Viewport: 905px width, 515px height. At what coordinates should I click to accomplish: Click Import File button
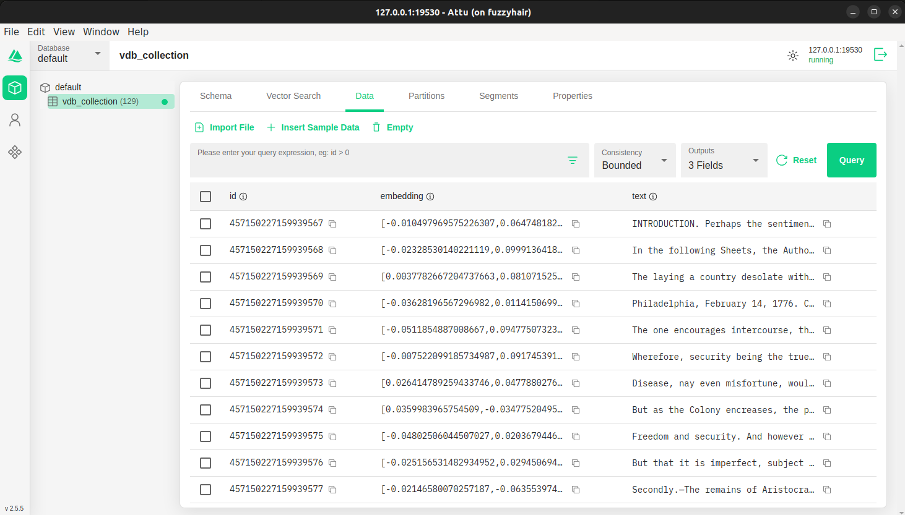(x=225, y=127)
